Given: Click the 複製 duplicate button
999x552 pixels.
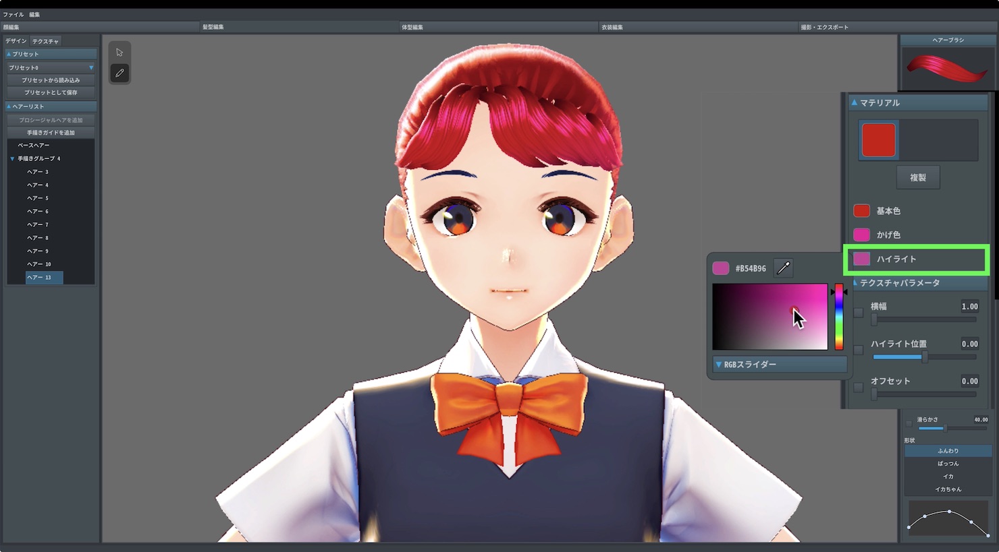Looking at the screenshot, I should (918, 178).
